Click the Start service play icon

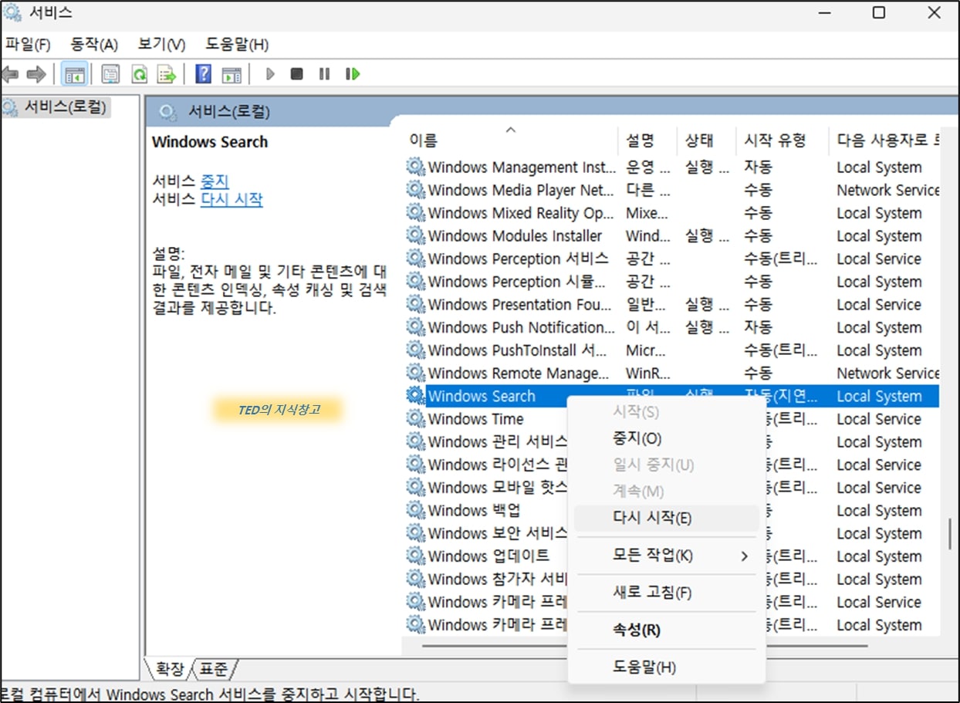[x=270, y=74]
